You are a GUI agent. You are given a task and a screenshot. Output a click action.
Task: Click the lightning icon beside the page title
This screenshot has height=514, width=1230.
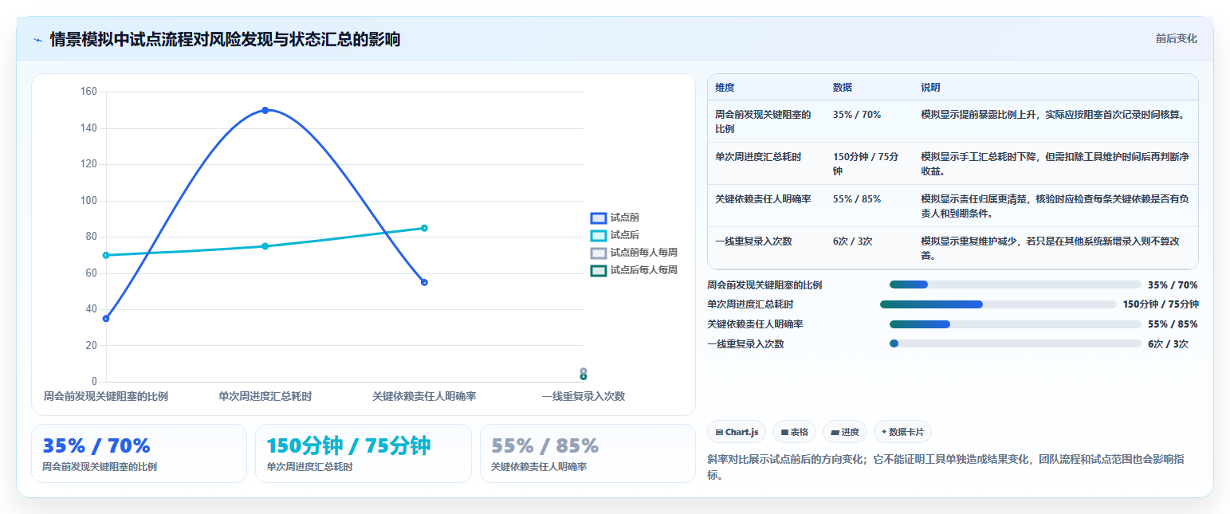point(37,40)
